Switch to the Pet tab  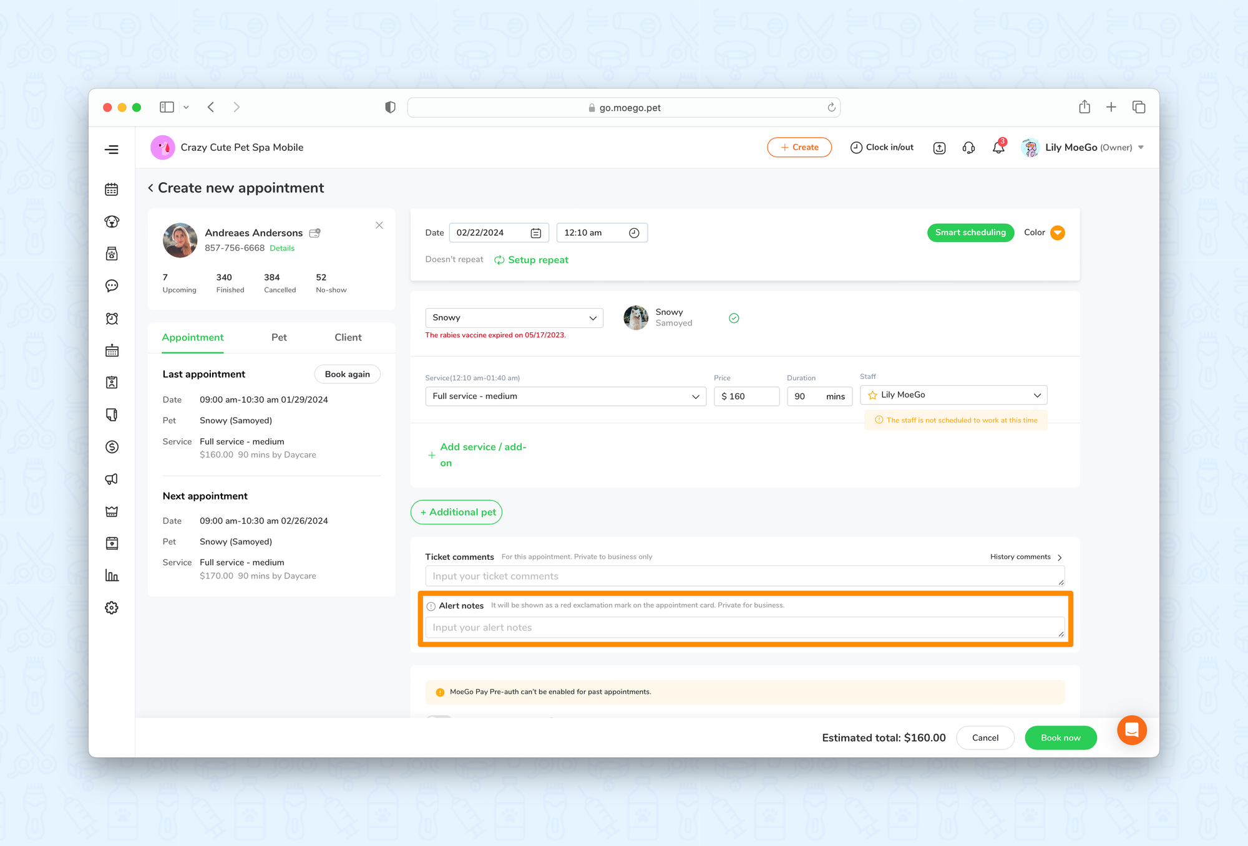(279, 337)
